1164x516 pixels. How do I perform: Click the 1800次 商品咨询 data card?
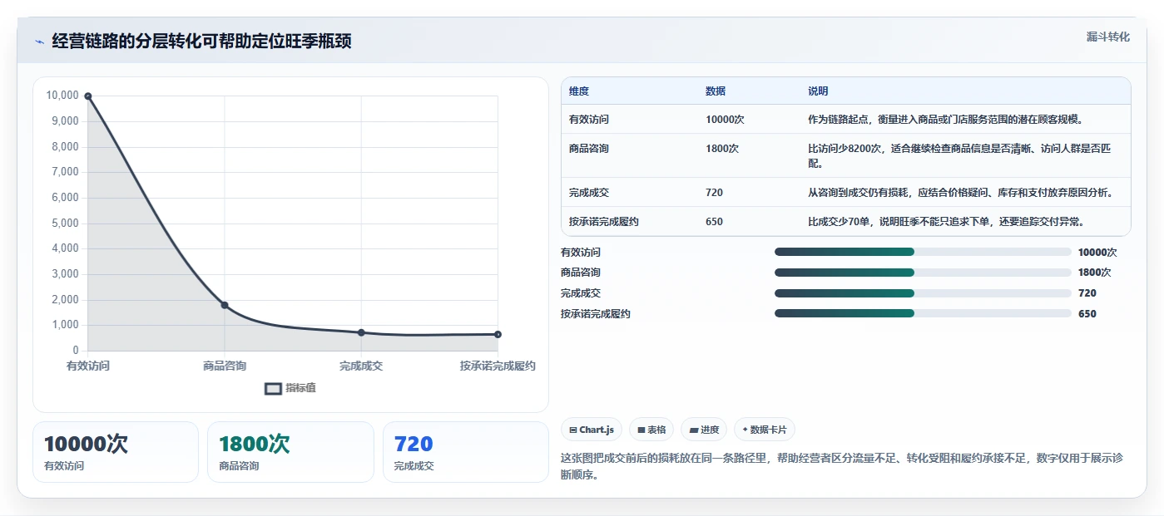[x=290, y=452]
